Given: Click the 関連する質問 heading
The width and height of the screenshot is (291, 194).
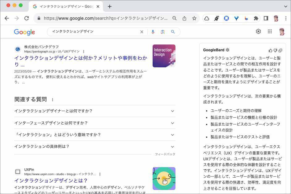Looking at the screenshot, I should pos(31,99).
